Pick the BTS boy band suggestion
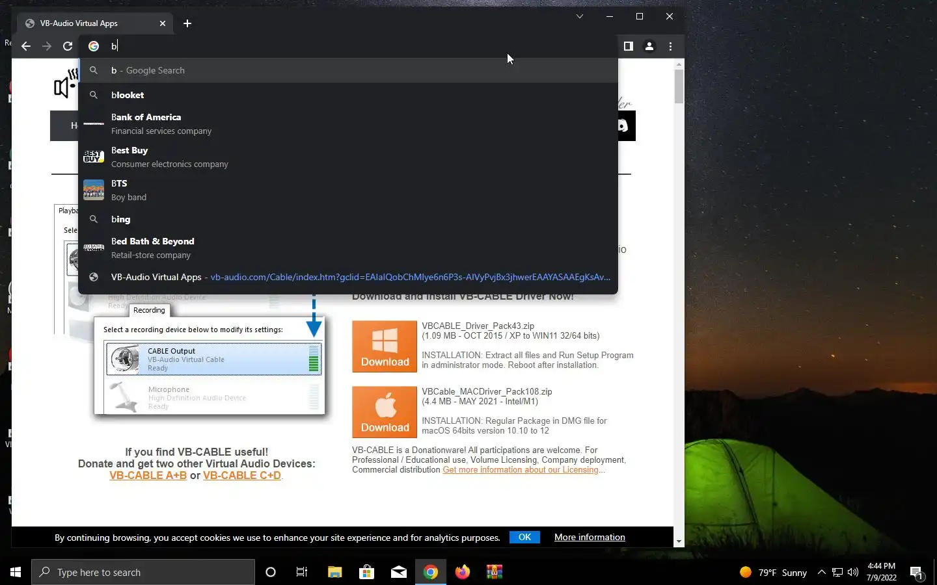Screen dimensions: 937x585 (348, 190)
